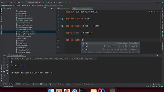This screenshot has width=164, height=92.
Task: Open DataType.kt in the project tree
Action: 22,14
